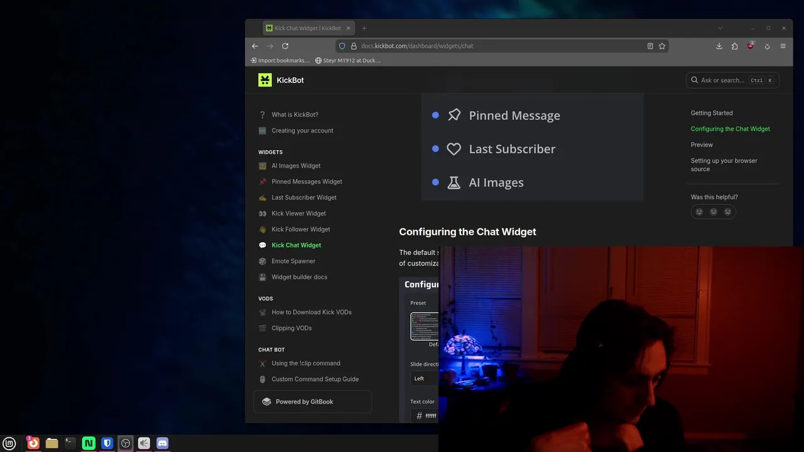Click the happy face feedback emoji

[699, 212]
